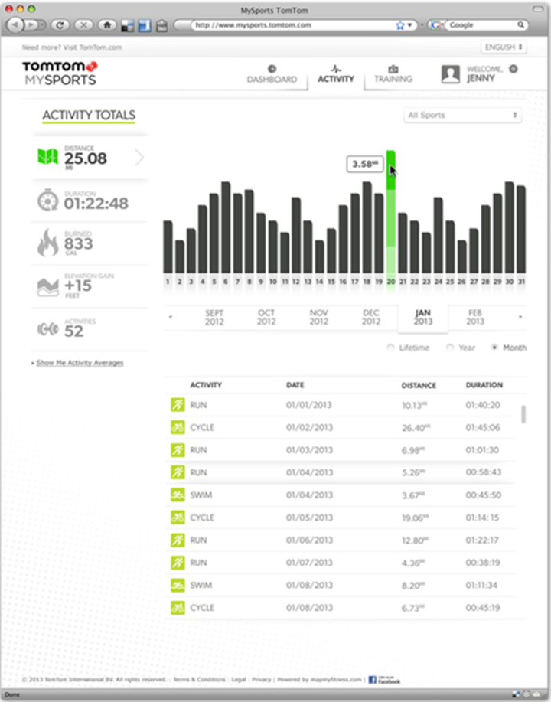The width and height of the screenshot is (551, 702).
Task: Show later months with right arrow
Action: point(520,317)
